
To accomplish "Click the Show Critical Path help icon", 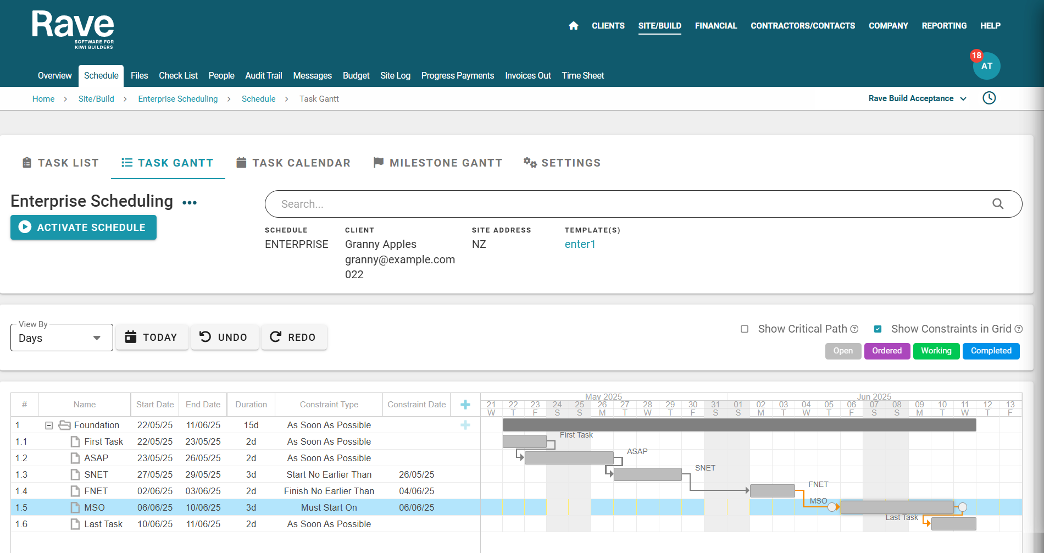I will [854, 329].
